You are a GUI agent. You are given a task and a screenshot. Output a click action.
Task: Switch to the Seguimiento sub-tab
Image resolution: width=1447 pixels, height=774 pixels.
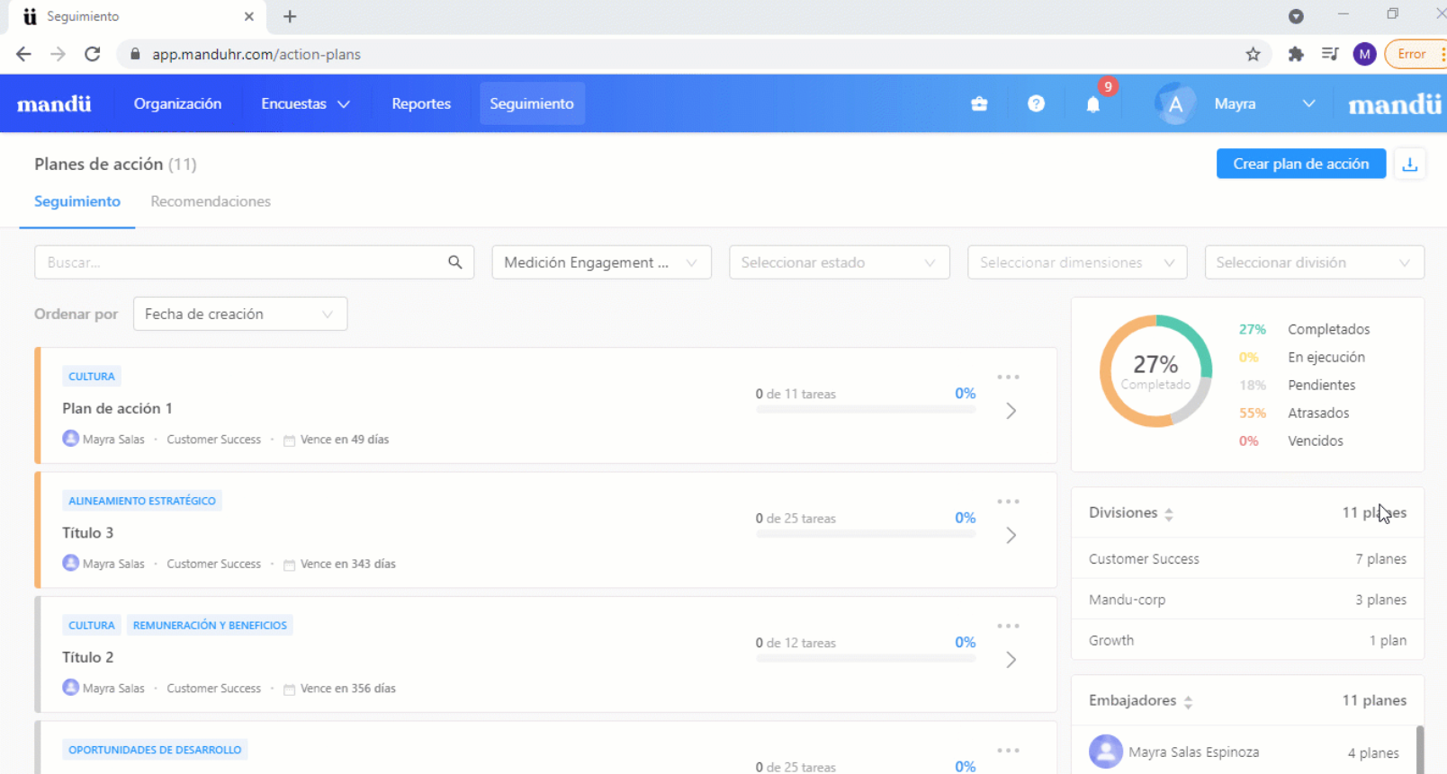[x=77, y=201]
